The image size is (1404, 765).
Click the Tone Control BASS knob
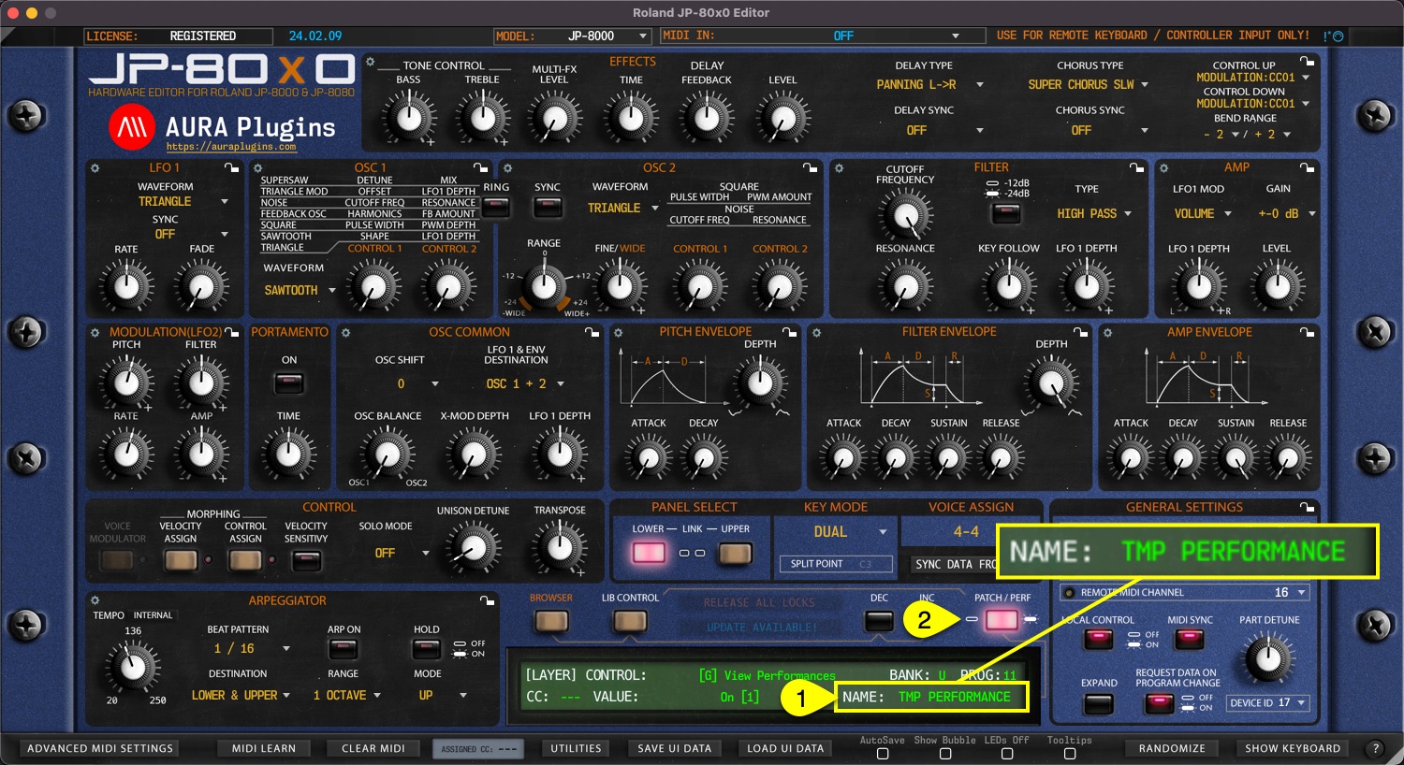point(408,118)
